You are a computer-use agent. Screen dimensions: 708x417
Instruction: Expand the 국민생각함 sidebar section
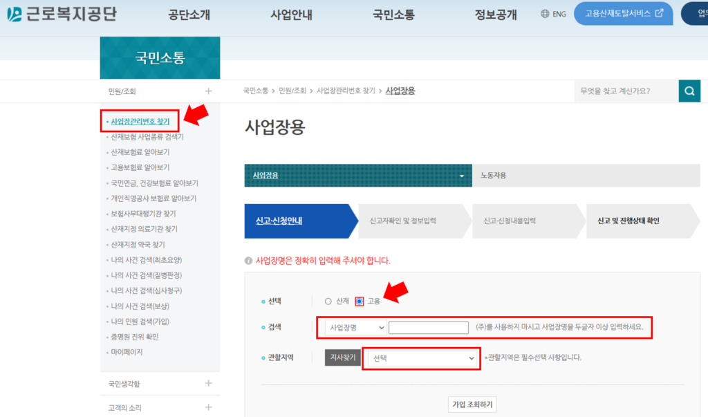pos(207,381)
